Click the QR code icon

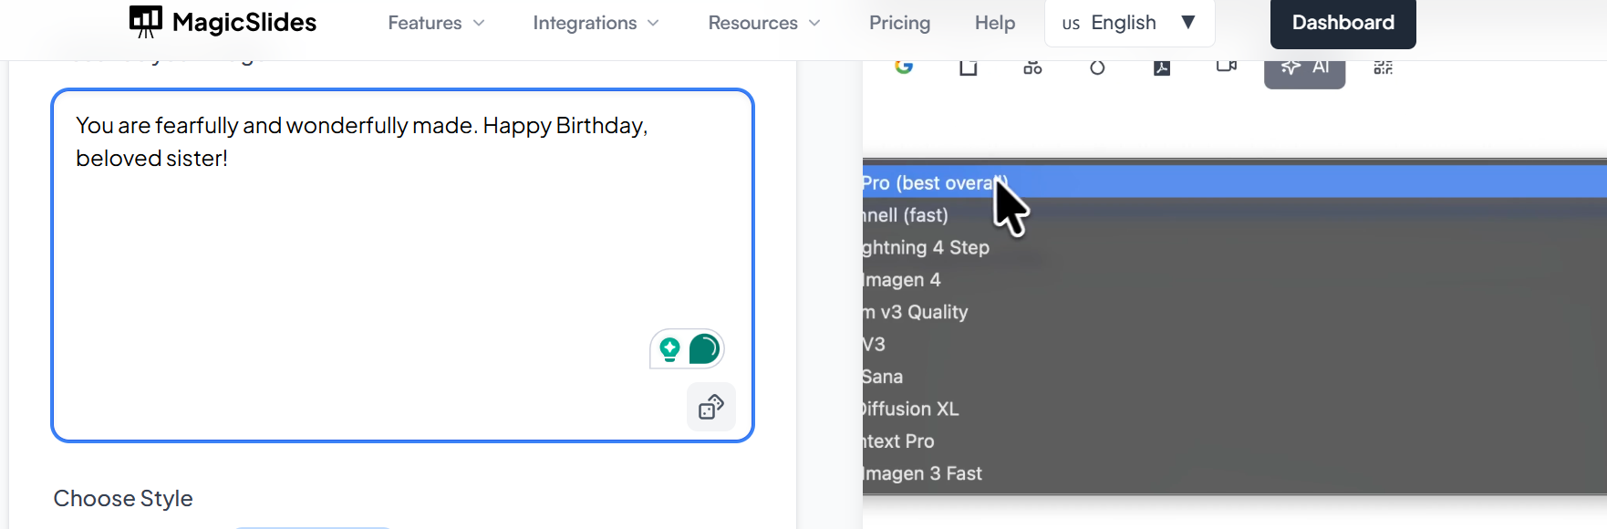point(1383,67)
